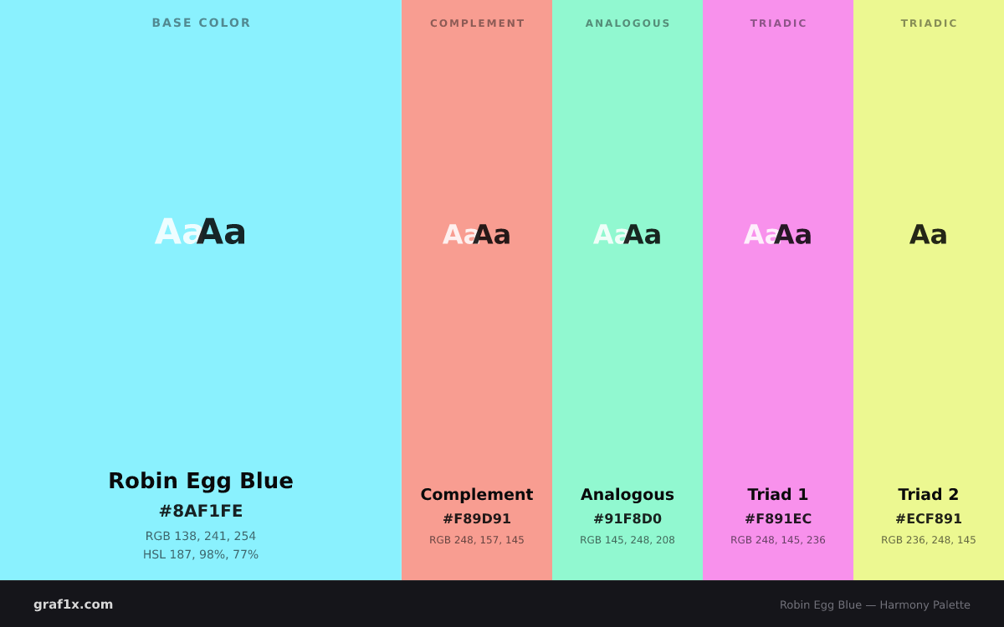Click the #91F8D0 hex code
This screenshot has height=627, width=1004.
[x=627, y=519]
